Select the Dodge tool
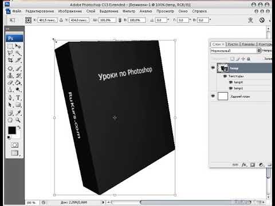Image resolution: width=275 pixels, height=206 pixels. click(18, 90)
